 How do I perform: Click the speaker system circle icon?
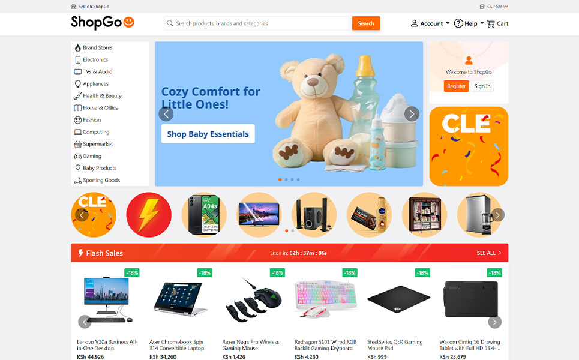tap(314, 215)
